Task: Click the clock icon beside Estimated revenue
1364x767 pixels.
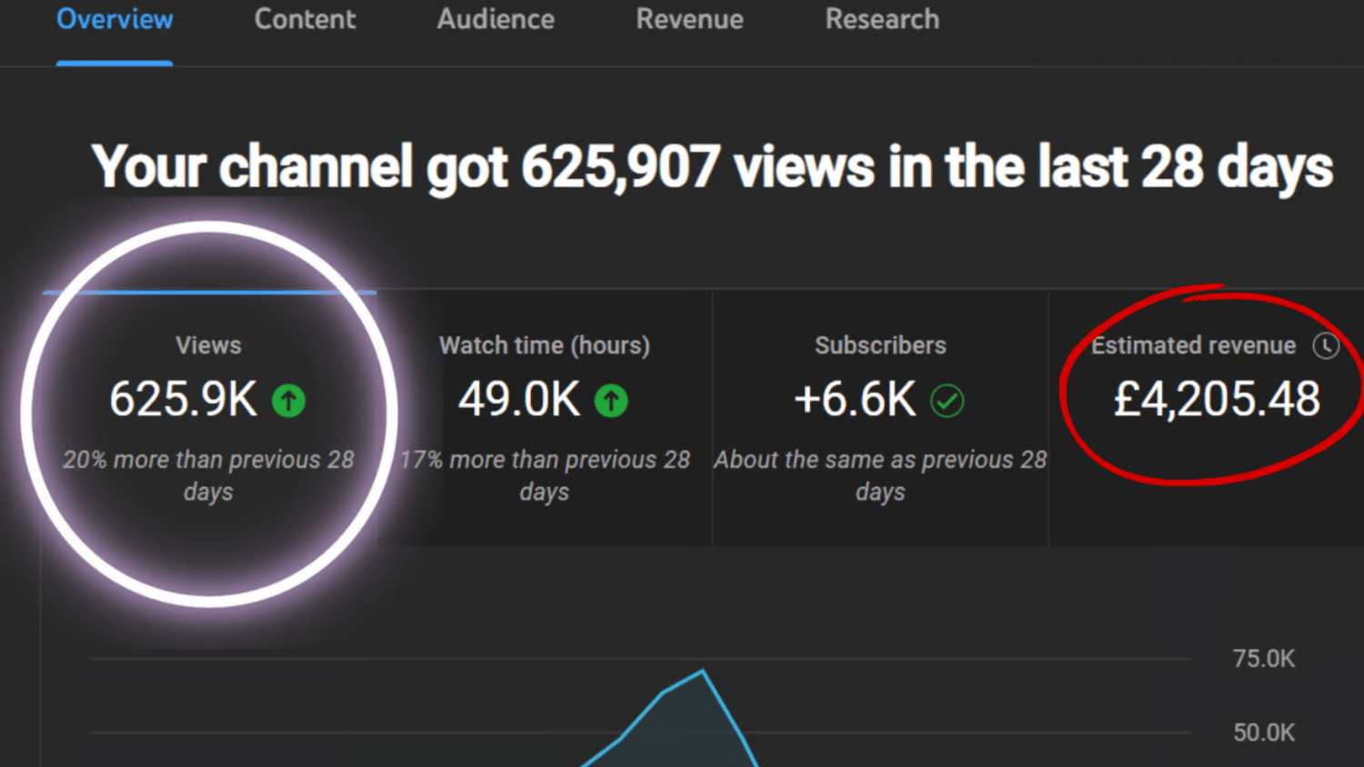Action: 1326,345
